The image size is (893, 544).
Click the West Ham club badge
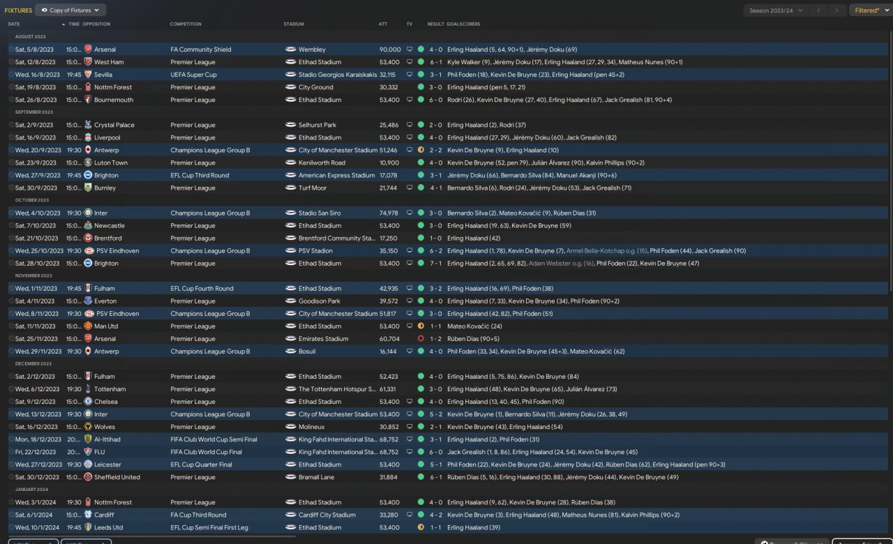point(88,62)
